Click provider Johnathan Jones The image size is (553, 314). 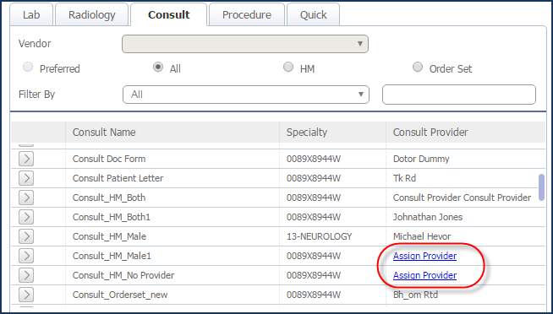(428, 217)
